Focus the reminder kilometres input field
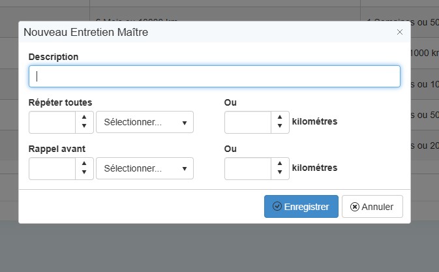The image size is (439, 272). pos(247,168)
